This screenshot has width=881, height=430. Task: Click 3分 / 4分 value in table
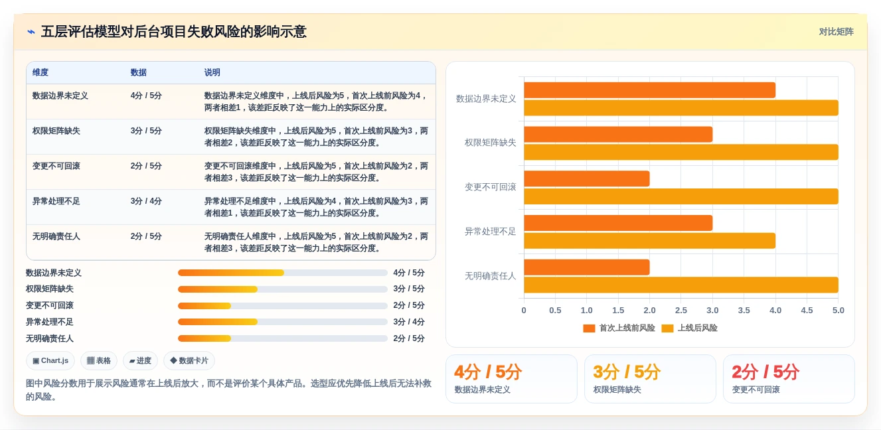coord(146,201)
